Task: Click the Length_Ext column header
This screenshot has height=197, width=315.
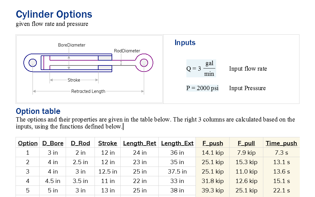Action: pyautogui.click(x=177, y=143)
